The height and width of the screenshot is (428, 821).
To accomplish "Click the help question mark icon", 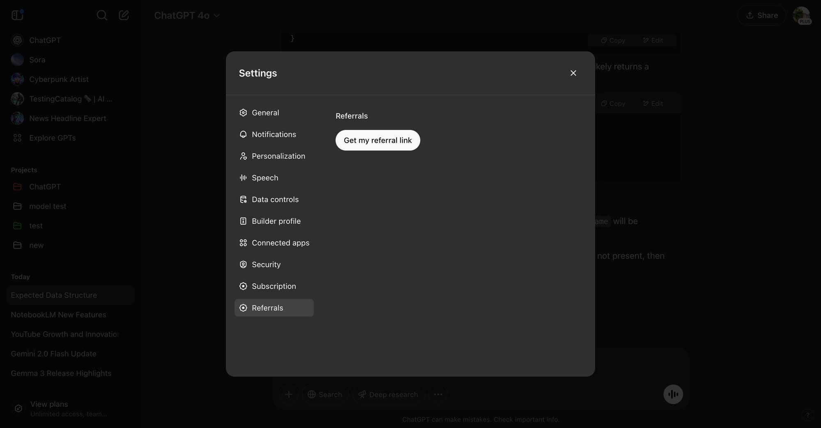I will pos(807,415).
